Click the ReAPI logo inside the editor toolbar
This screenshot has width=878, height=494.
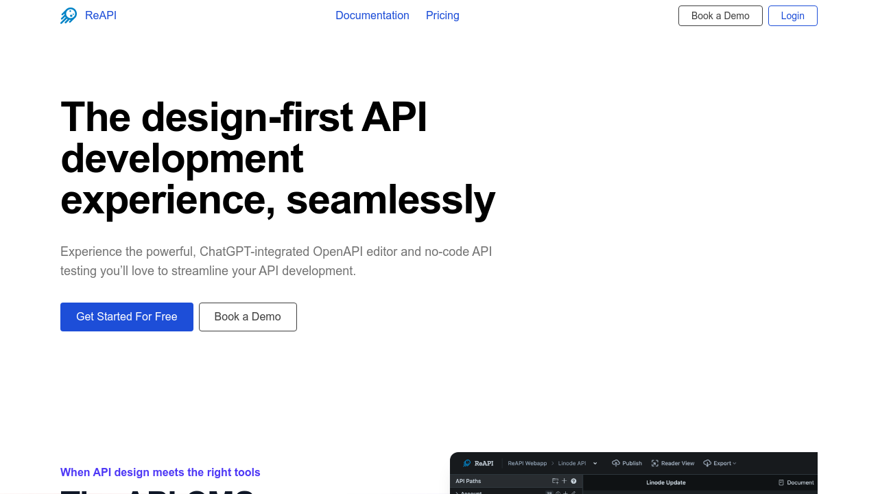(x=466, y=463)
